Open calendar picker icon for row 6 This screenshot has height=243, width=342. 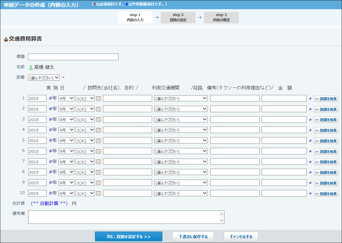pos(98,151)
